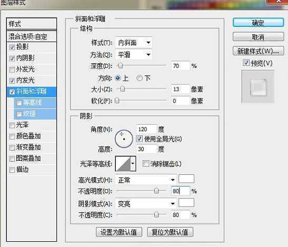Enable the 描边 checkbox

click(12, 170)
